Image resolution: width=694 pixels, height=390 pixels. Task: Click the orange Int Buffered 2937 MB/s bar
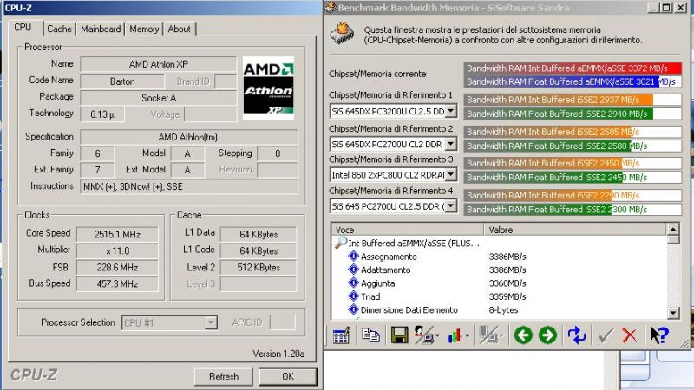point(573,100)
